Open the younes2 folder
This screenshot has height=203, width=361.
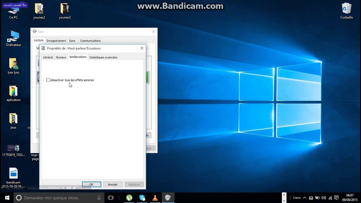click(39, 11)
